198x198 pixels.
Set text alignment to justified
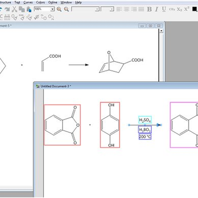141,9
